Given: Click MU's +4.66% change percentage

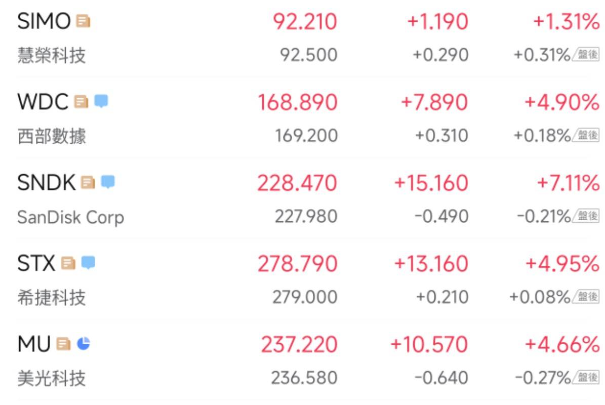Looking at the screenshot, I should point(562,345).
